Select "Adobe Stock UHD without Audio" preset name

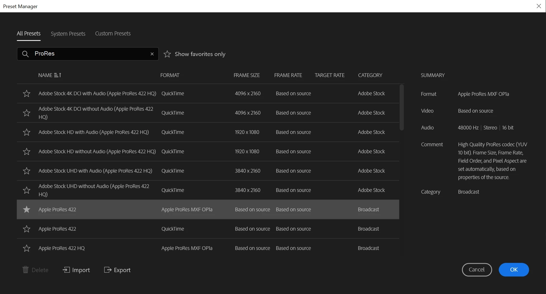(x=94, y=190)
